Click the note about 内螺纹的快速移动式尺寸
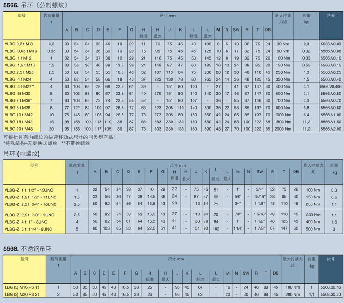344x303 pixels. tap(59, 137)
